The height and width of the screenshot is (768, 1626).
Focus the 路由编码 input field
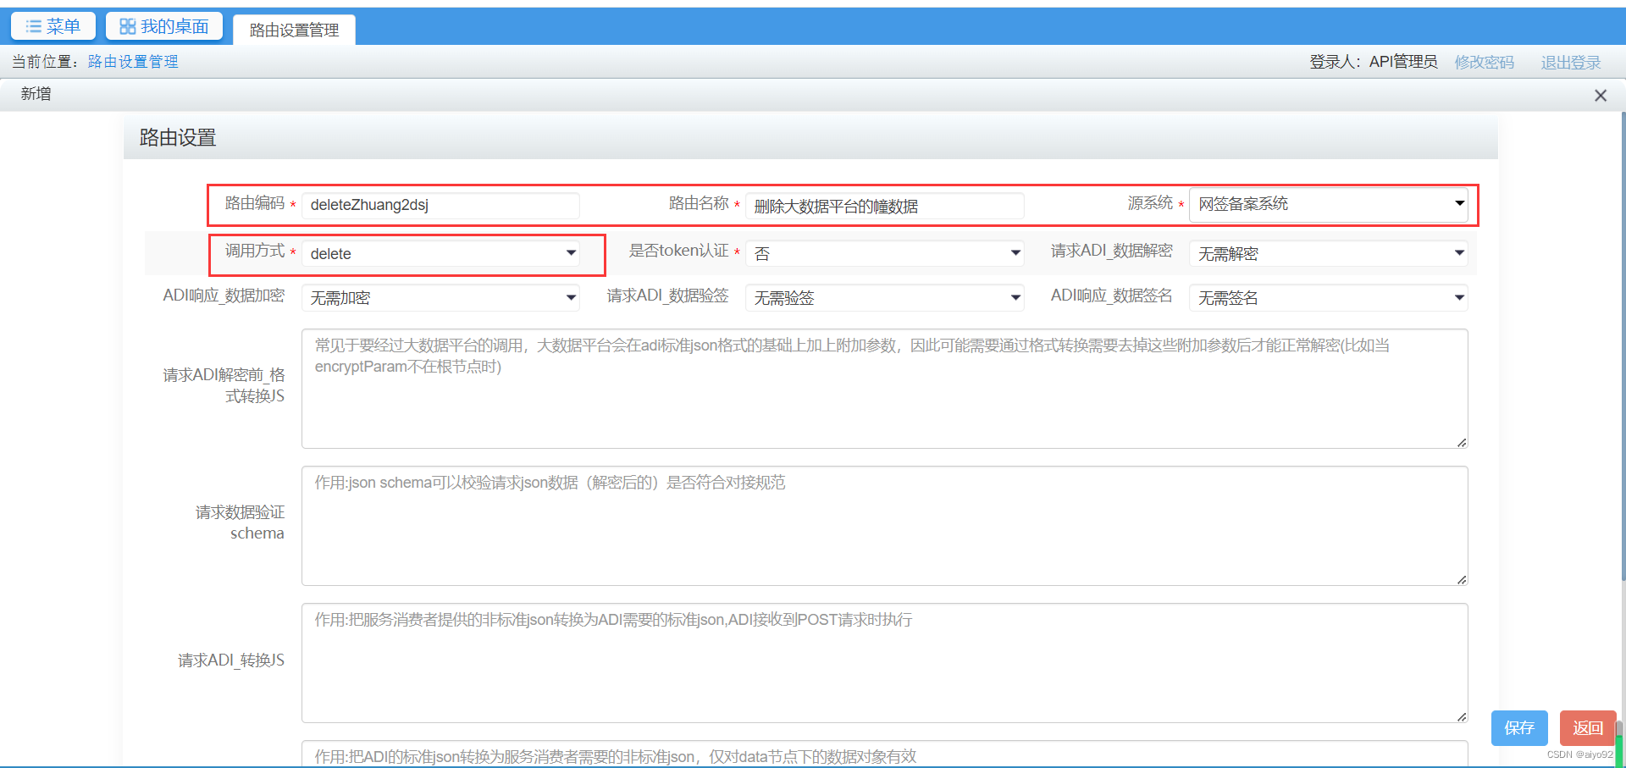(440, 205)
